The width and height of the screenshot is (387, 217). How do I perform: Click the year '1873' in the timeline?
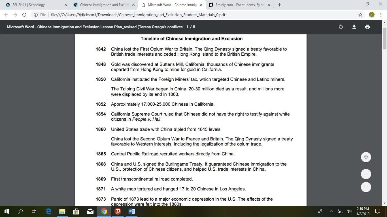101,199
